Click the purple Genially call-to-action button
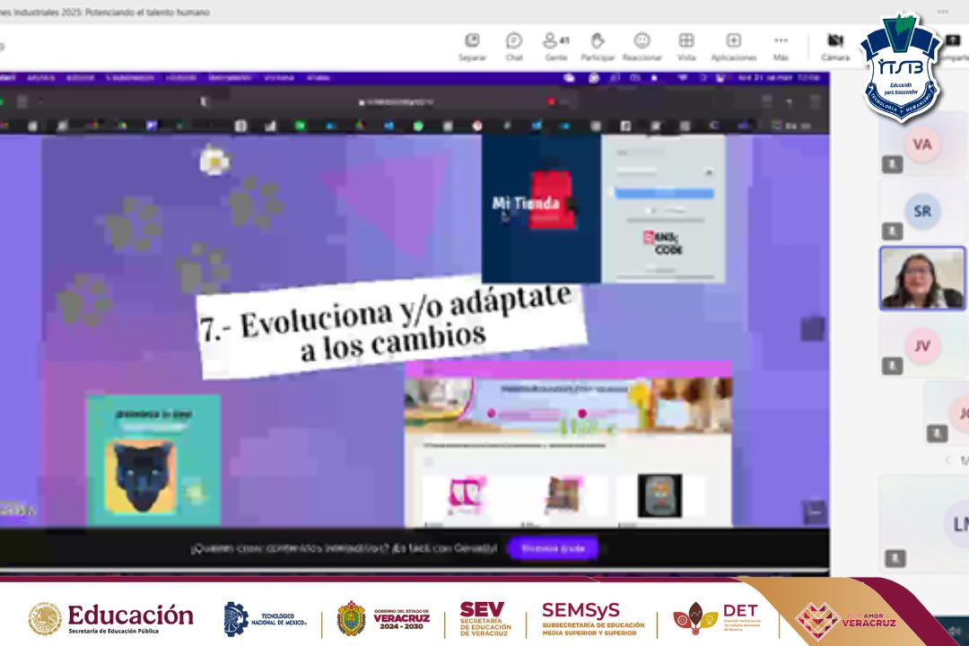 553,548
